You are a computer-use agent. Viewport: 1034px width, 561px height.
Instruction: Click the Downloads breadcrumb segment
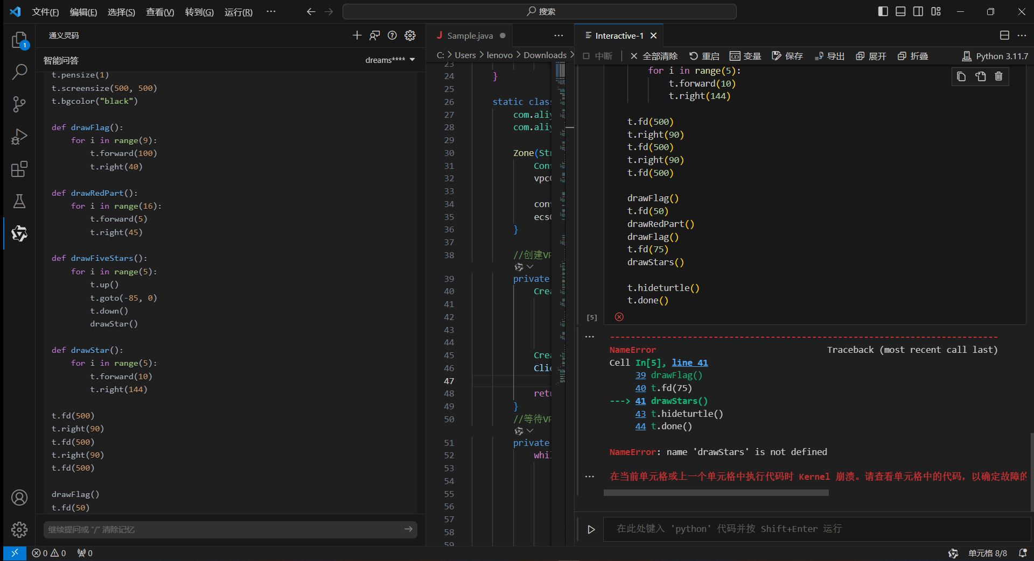point(545,55)
